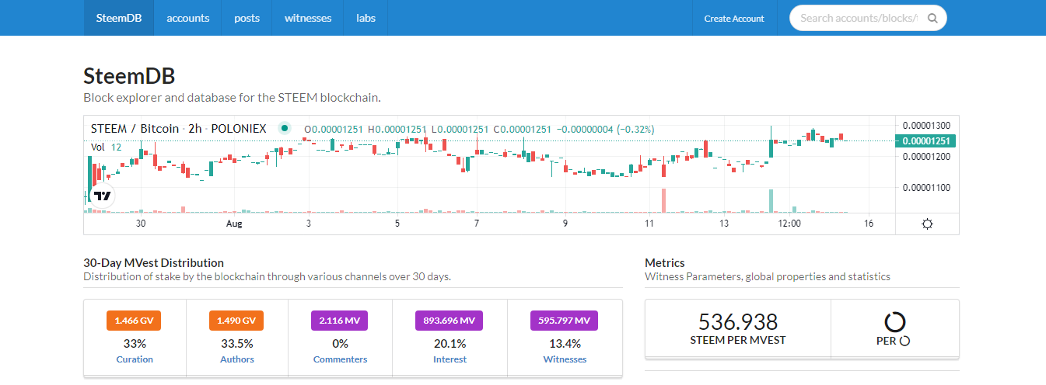Open the Authors distribution link
This screenshot has height=385, width=1046.
[237, 359]
